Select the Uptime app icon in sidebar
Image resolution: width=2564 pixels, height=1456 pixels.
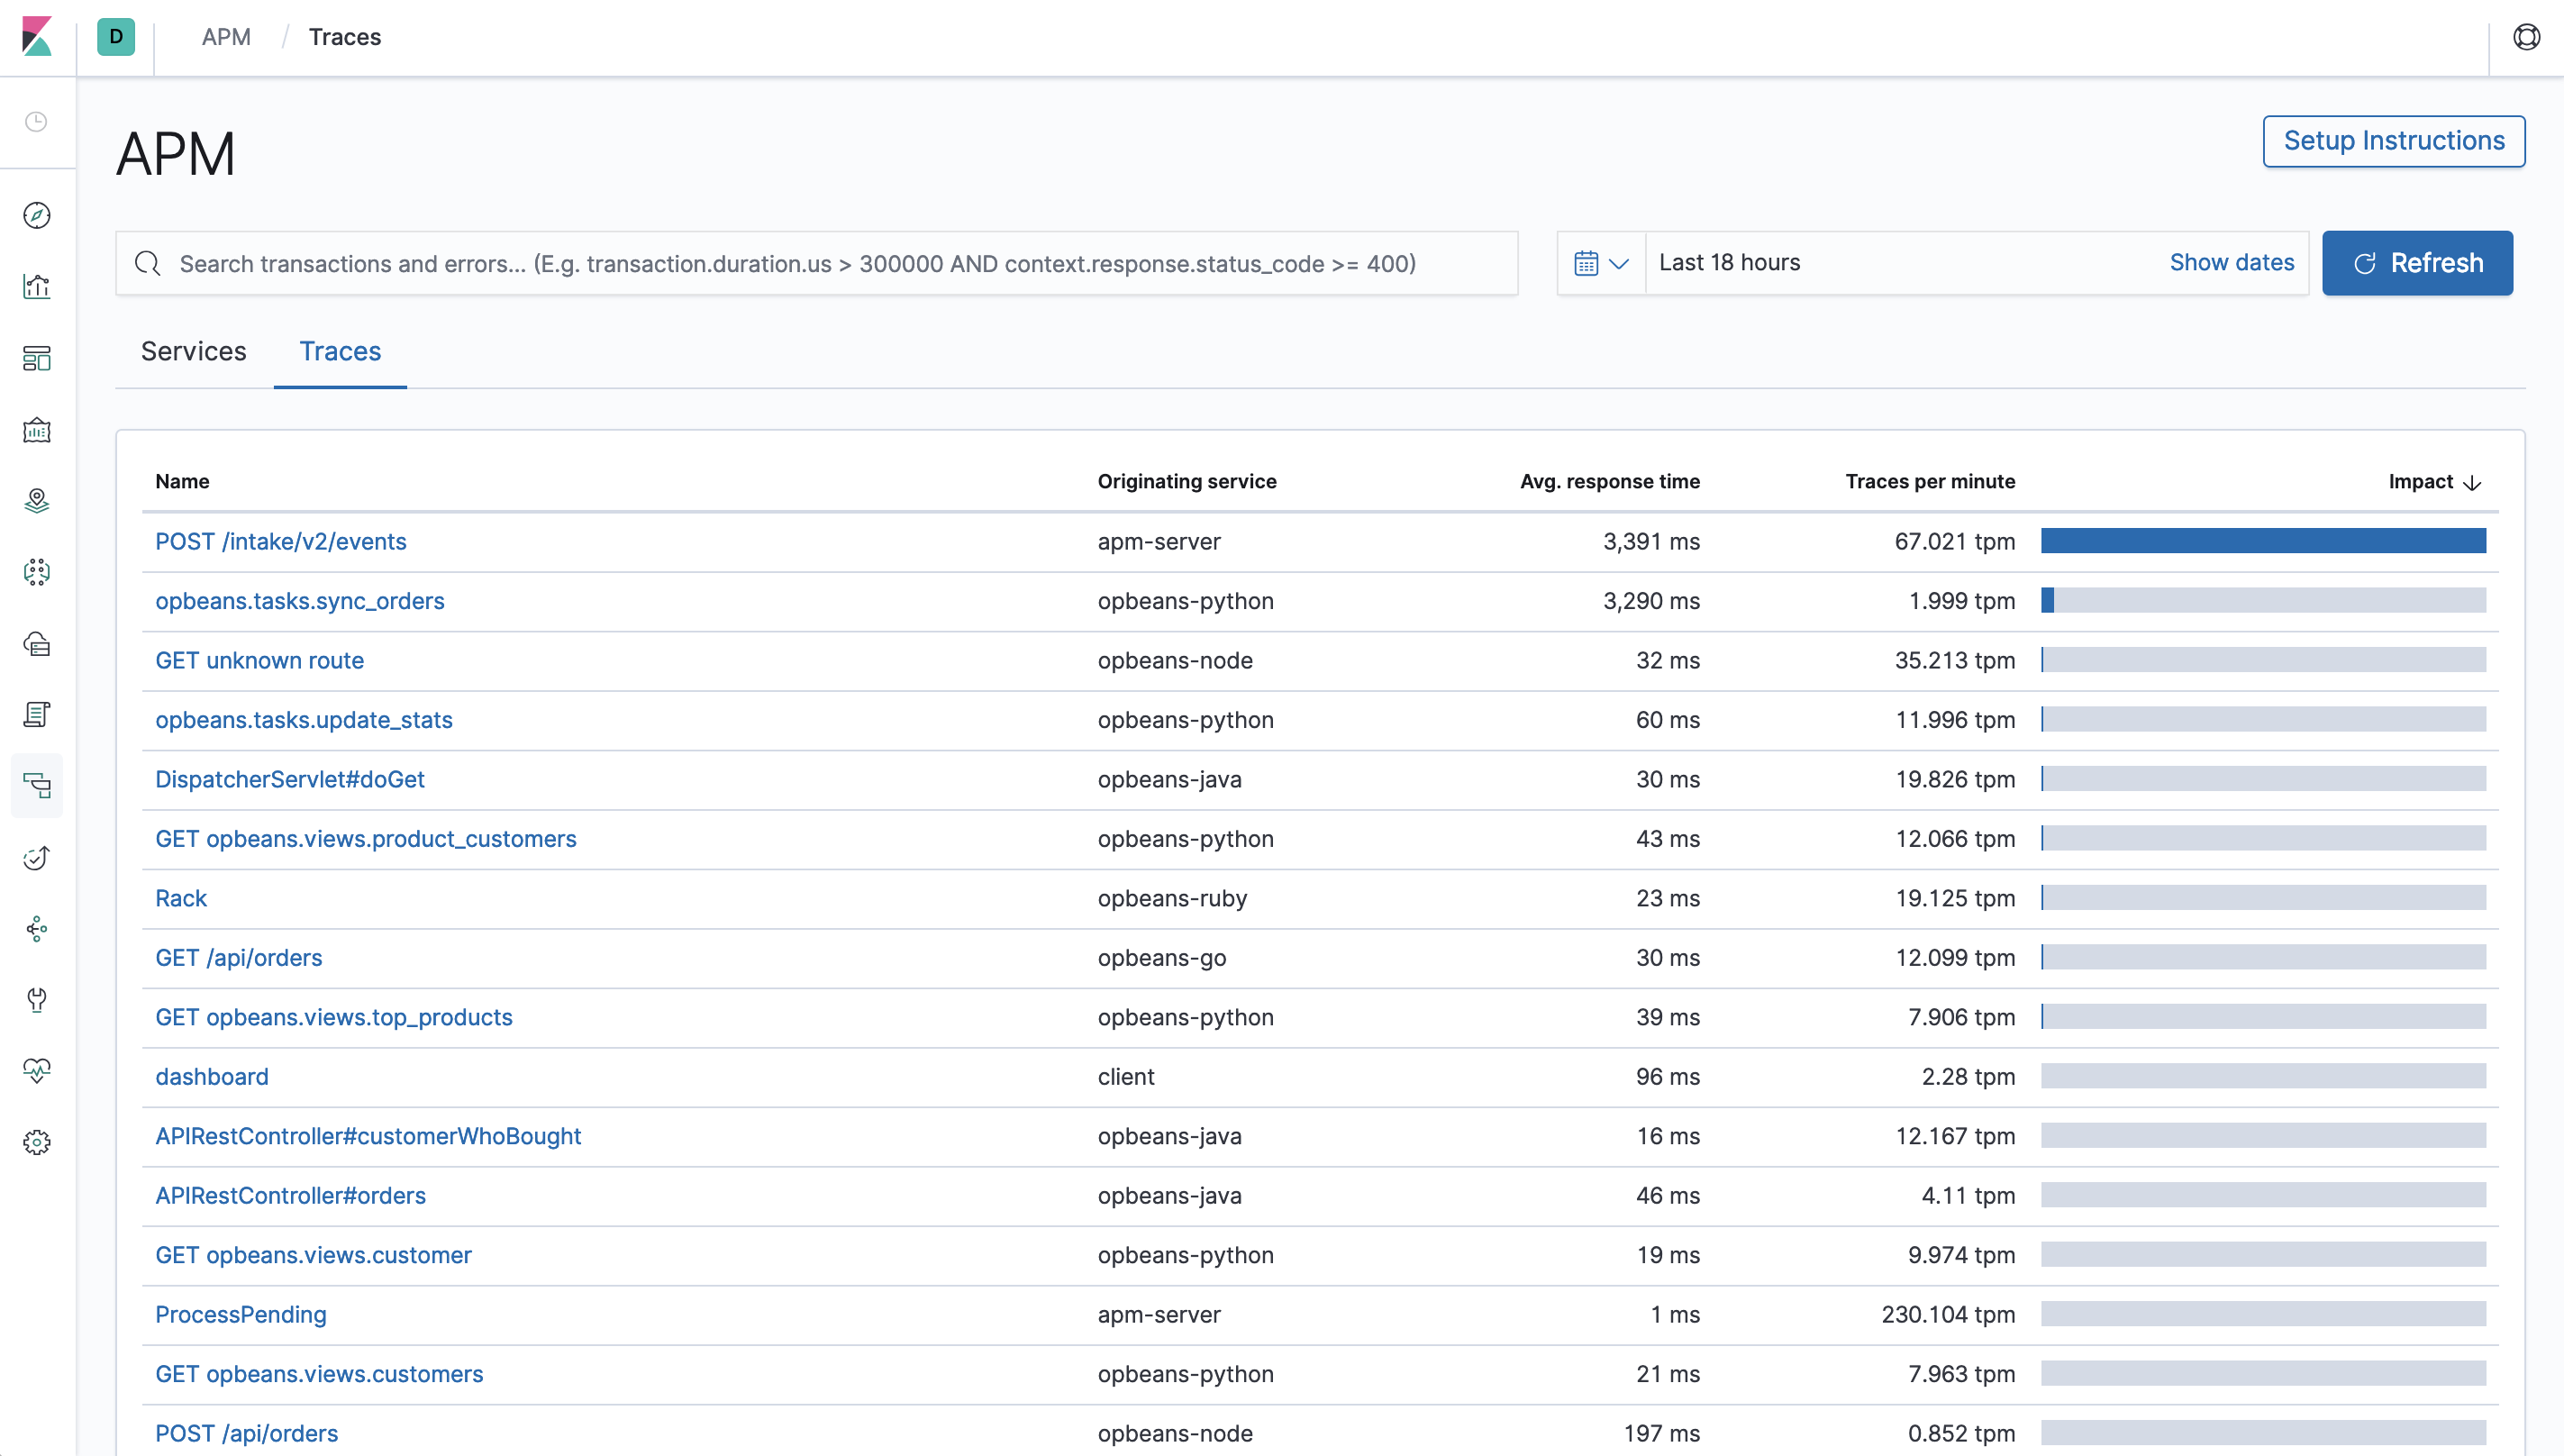tap(37, 857)
